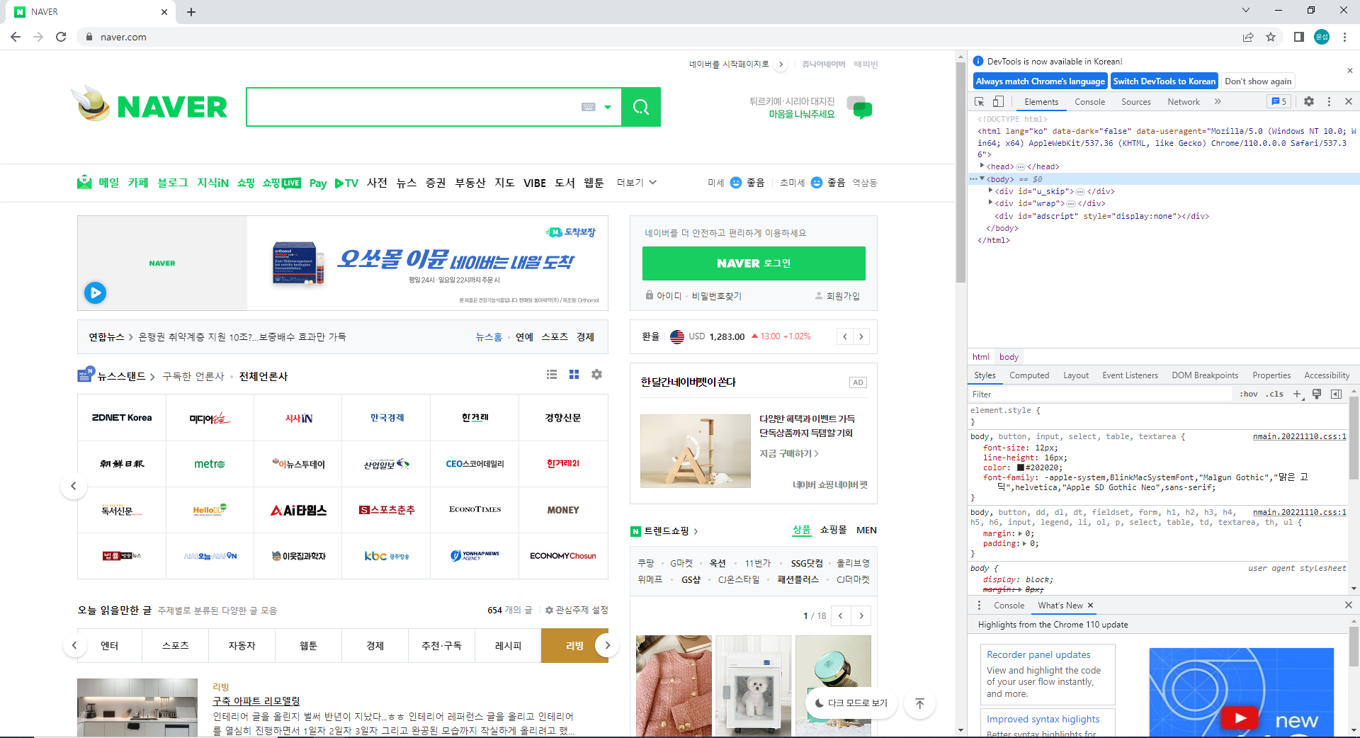Switch newsstand to list view icon

point(552,374)
